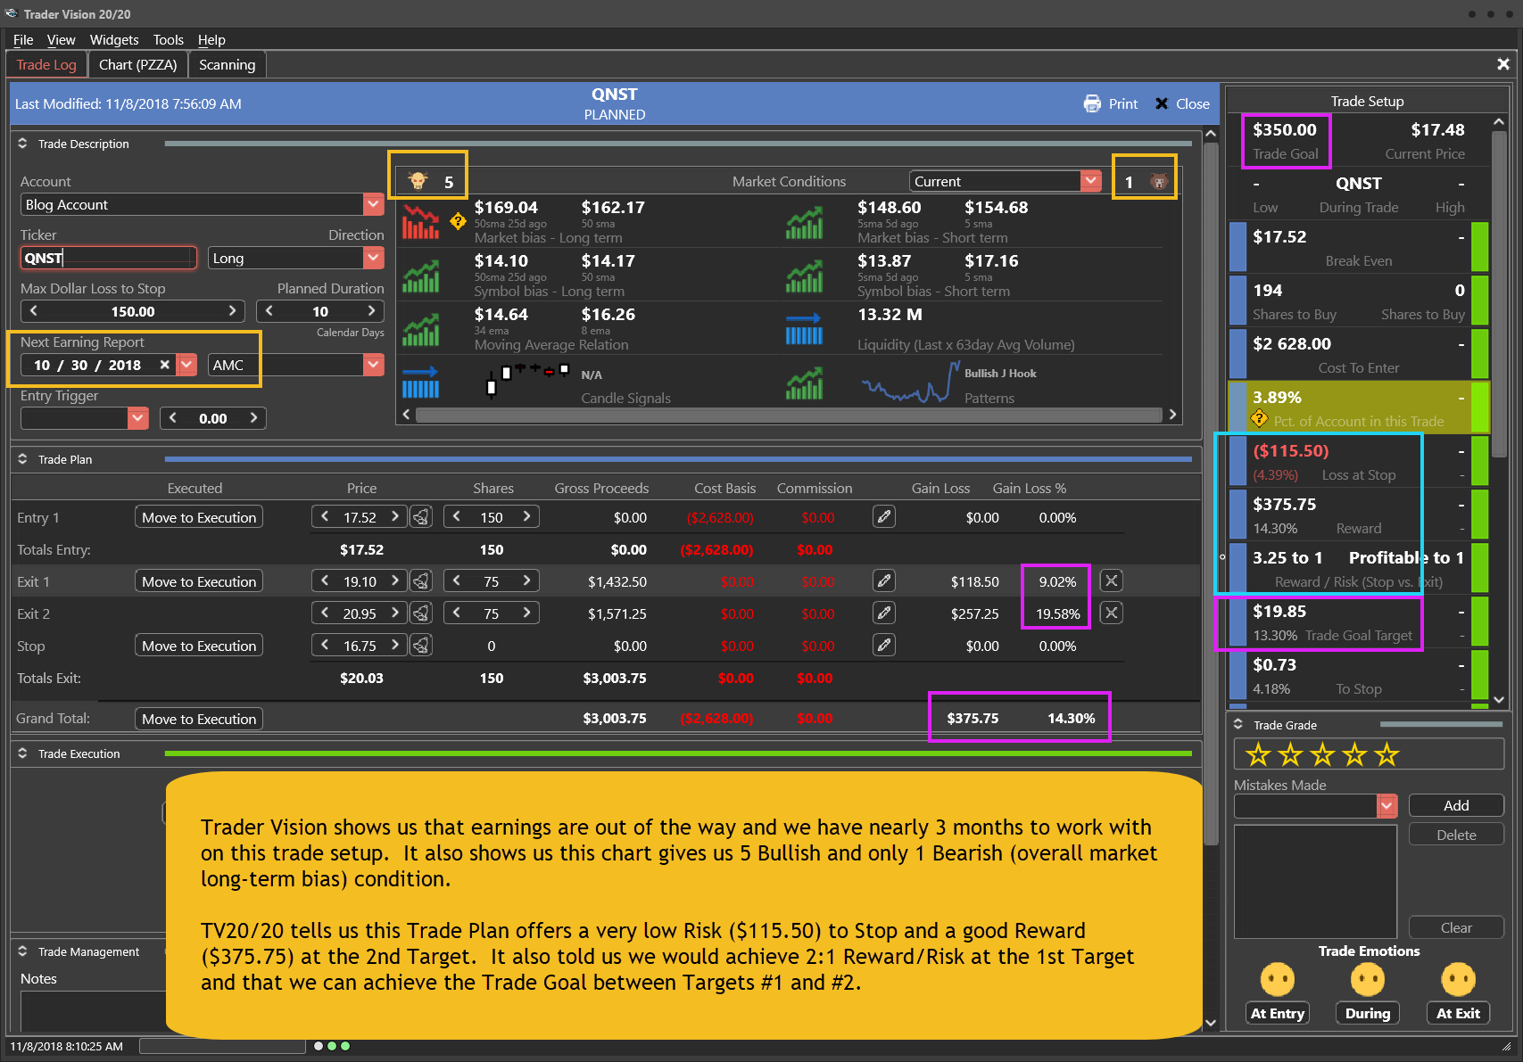Open the Next Earning Report date picker dropdown

click(x=186, y=365)
